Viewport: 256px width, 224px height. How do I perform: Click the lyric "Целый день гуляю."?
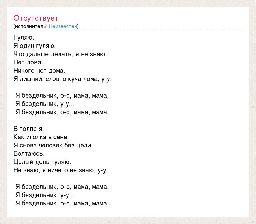pos(42,162)
